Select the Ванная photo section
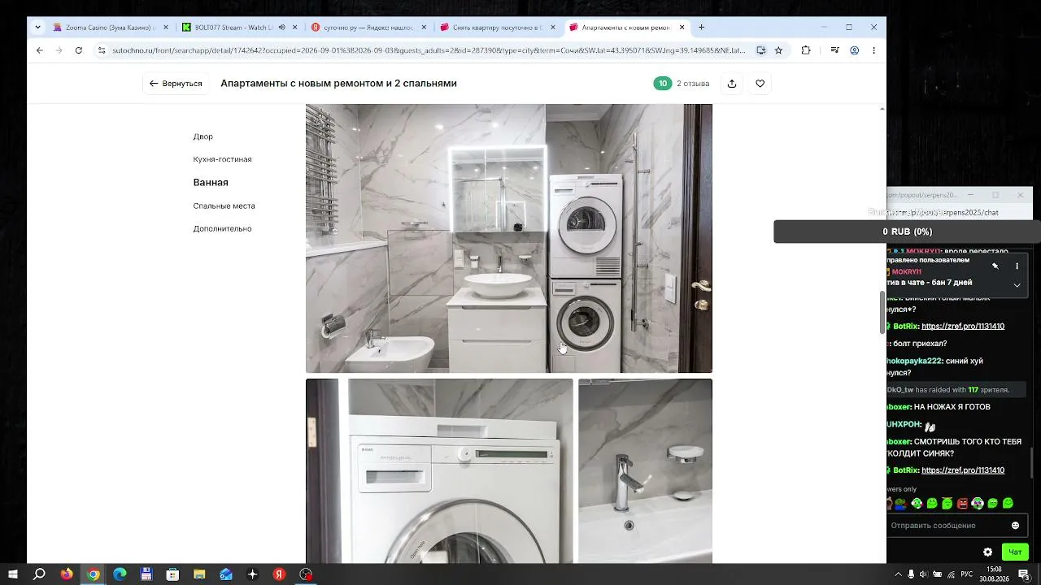Viewport: 1041px width, 585px height. coord(211,183)
